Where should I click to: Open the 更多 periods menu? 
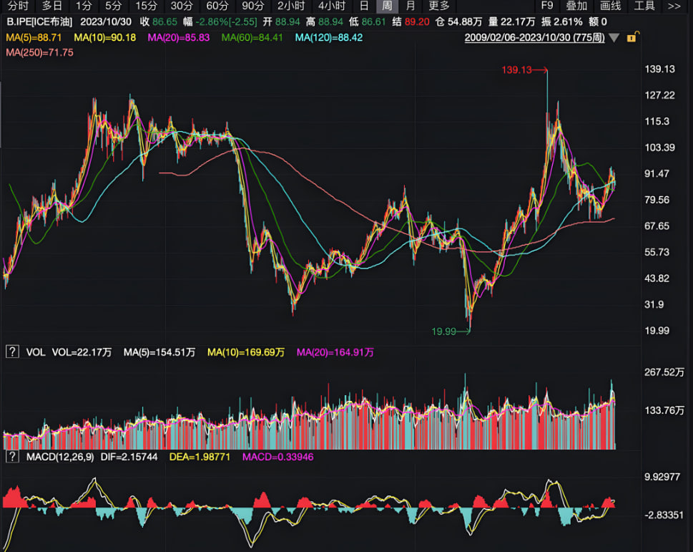(x=438, y=6)
